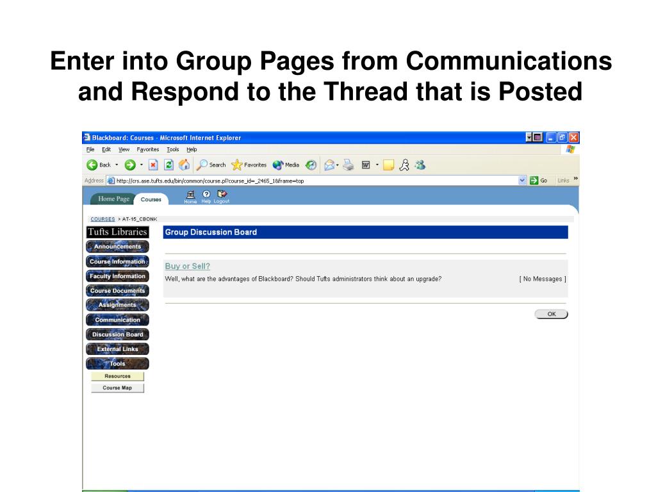The image size is (656, 492).
Task: Open History clock icon
Action: [311, 165]
